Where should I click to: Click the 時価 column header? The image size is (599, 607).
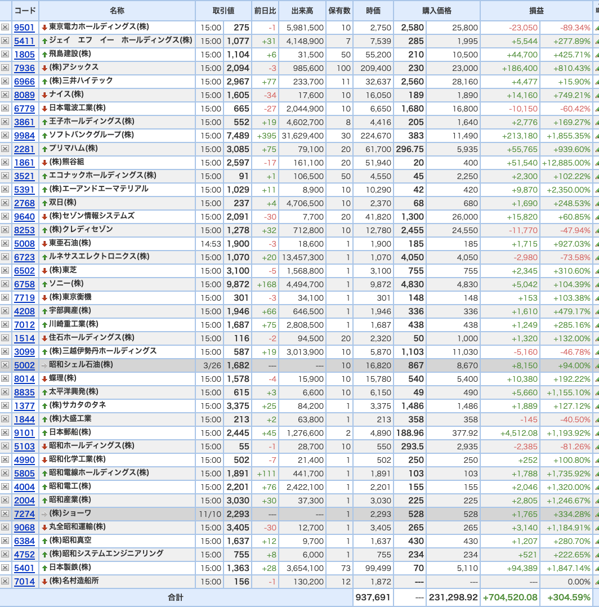pyautogui.click(x=373, y=11)
